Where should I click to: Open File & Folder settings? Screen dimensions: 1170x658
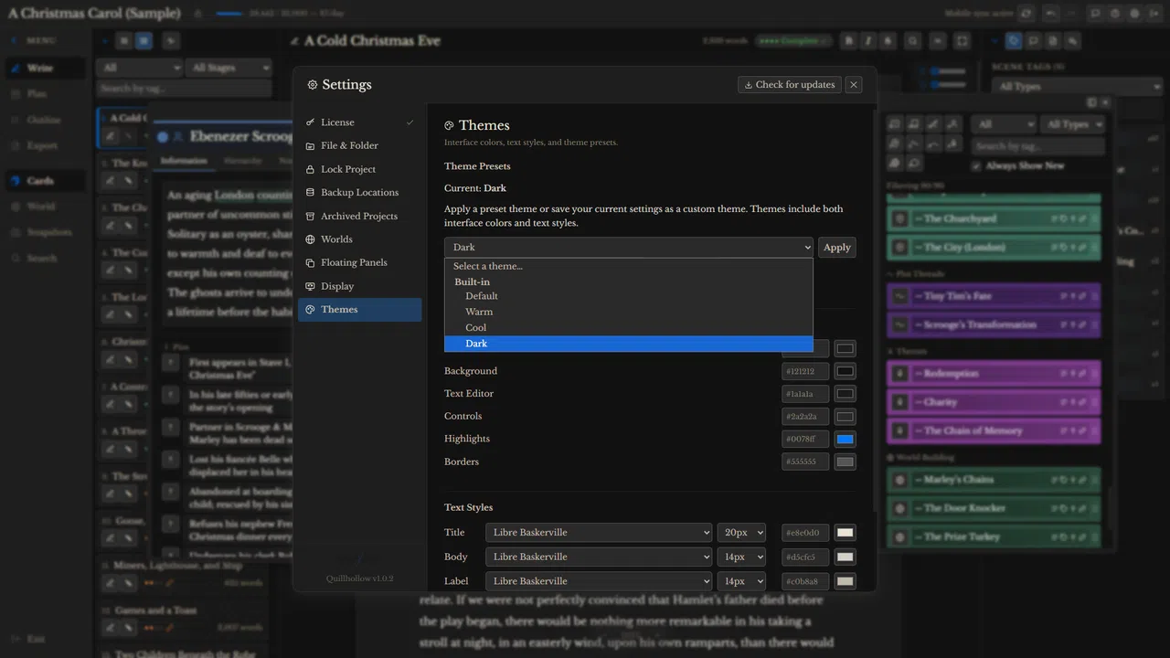[359, 145]
